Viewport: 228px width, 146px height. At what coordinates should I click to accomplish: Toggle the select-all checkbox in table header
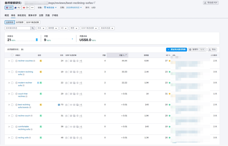[12, 55]
